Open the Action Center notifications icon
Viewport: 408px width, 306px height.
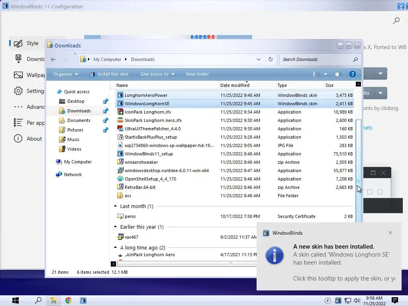click(394, 300)
